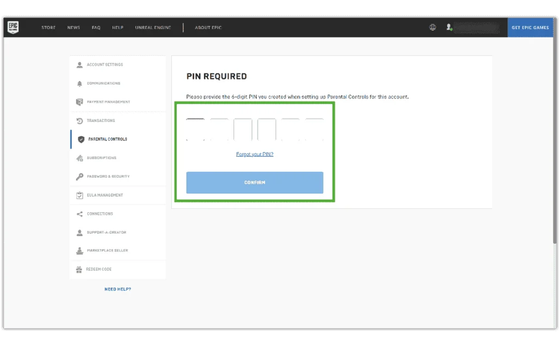
Task: Go to Unreal Engine in navbar
Action: coord(153,28)
